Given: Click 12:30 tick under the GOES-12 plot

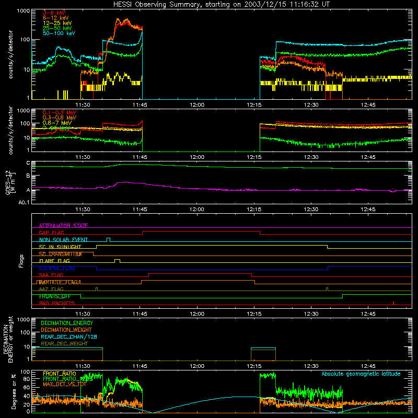Looking at the screenshot, I should 311,210.
